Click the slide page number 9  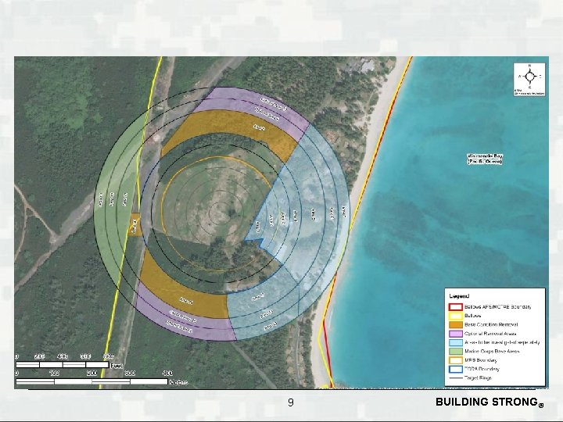click(x=290, y=402)
